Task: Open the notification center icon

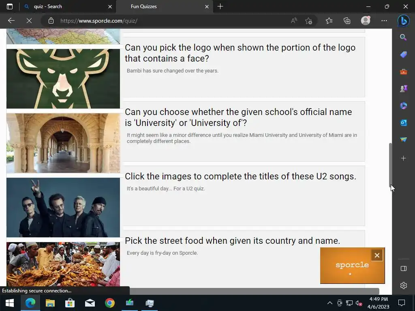Action: click(402, 303)
